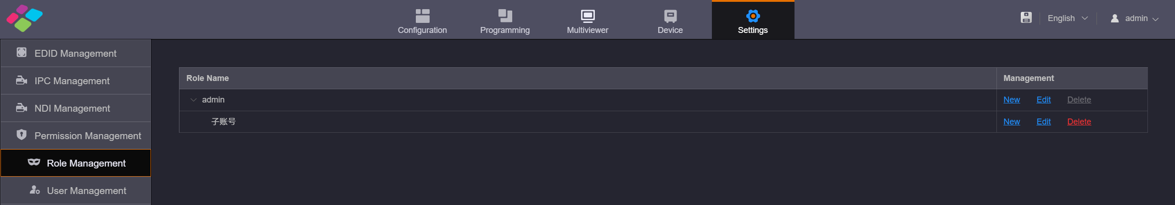The width and height of the screenshot is (1175, 205).
Task: Select Role Management sidebar item
Action: tap(86, 163)
